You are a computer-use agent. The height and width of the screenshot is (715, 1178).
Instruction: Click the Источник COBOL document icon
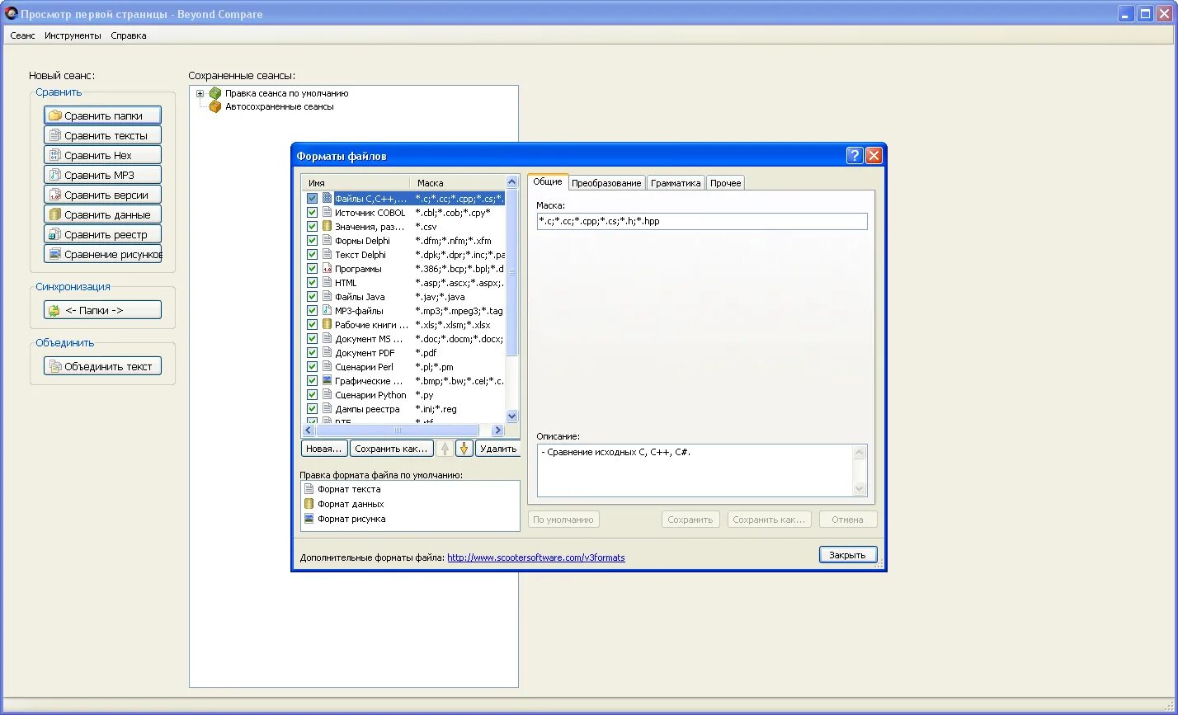tap(327, 213)
